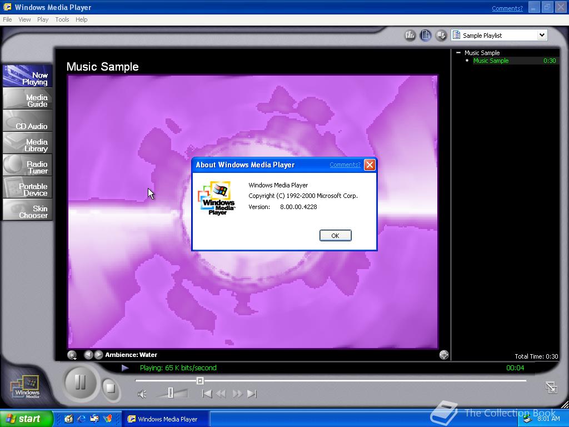Go to the CD Audio section
The height and width of the screenshot is (427, 569).
click(x=28, y=121)
